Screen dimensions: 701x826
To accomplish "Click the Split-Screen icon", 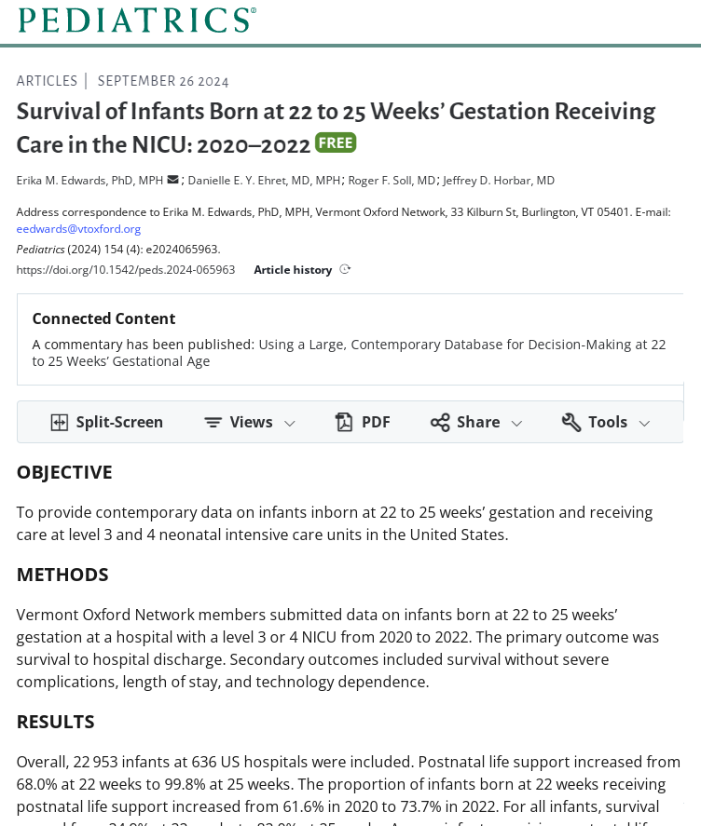I will point(59,423).
